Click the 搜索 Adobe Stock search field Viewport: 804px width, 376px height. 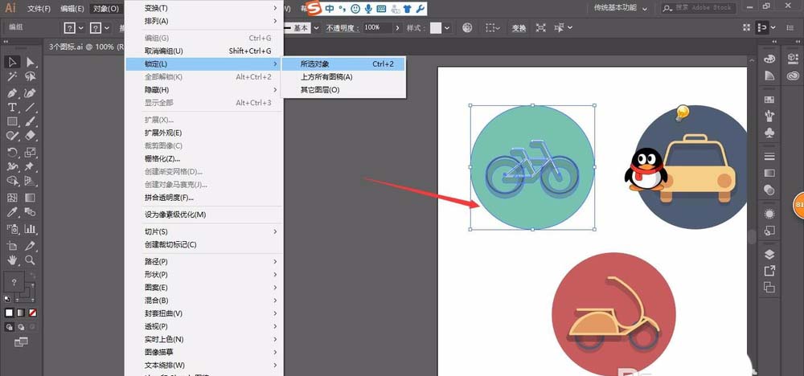click(x=698, y=8)
